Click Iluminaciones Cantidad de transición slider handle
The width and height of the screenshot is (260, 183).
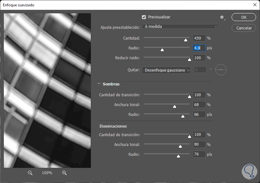pos(189,136)
